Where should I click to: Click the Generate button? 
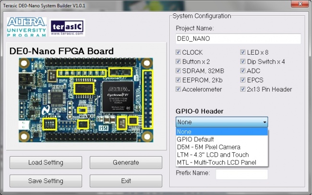(126, 162)
